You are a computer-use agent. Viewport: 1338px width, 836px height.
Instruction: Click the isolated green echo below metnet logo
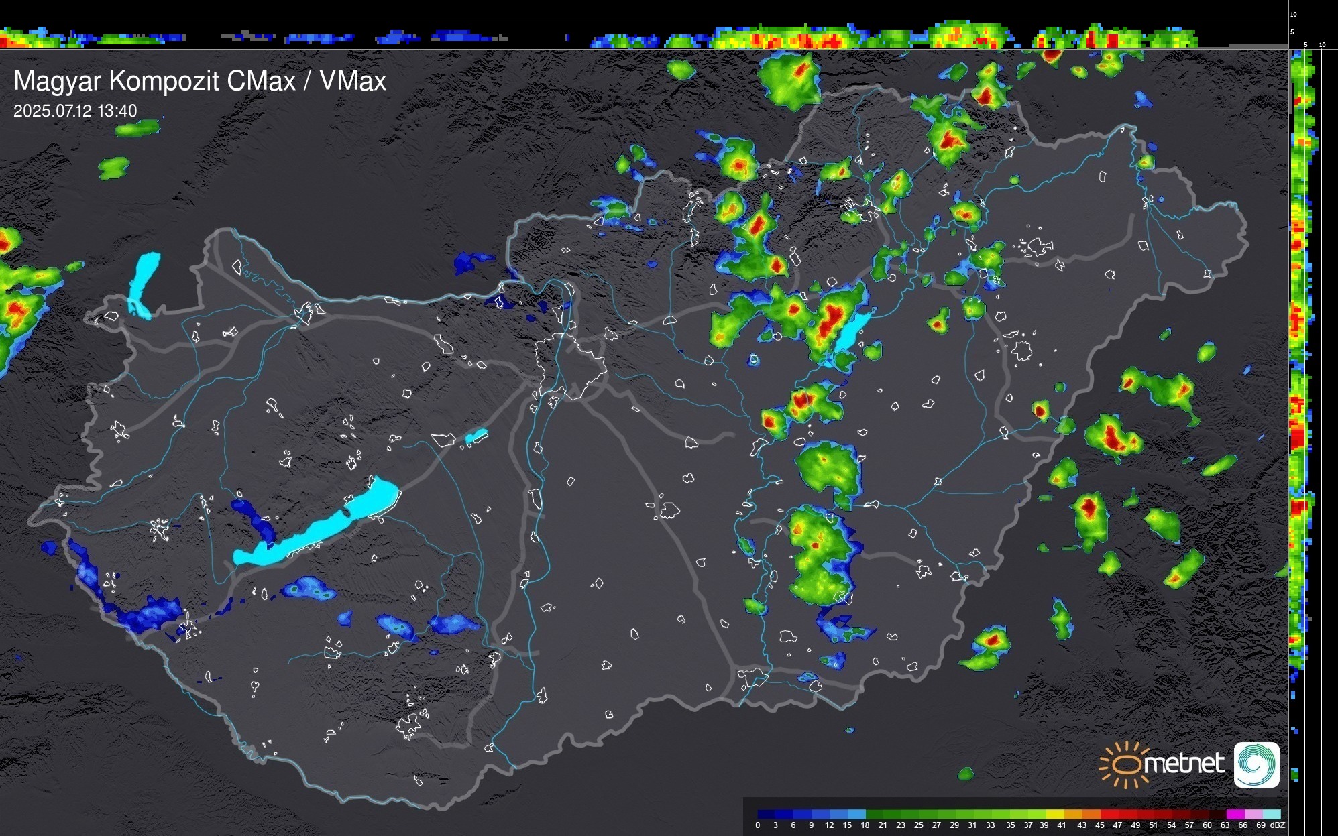965,774
